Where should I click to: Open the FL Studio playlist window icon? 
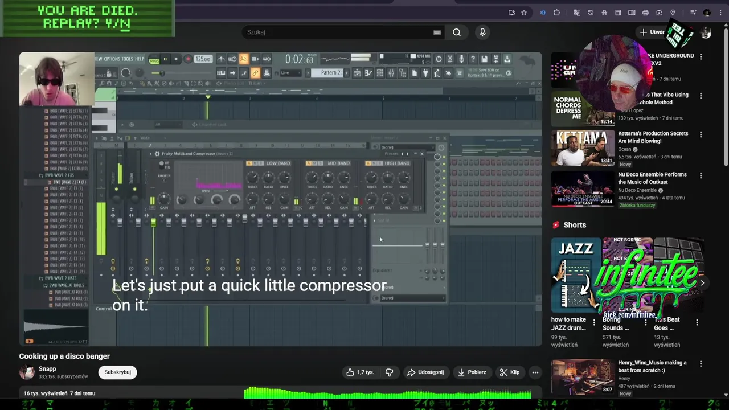(x=357, y=73)
